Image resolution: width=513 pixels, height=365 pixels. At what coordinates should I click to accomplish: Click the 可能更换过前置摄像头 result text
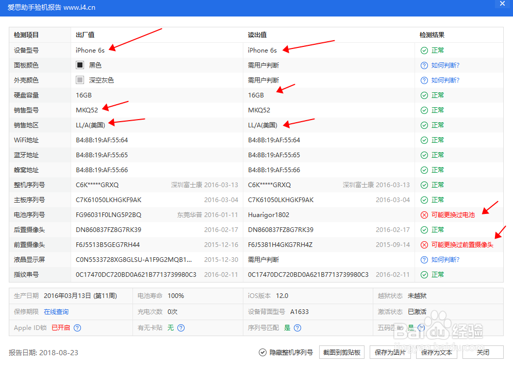pyautogui.click(x=462, y=245)
